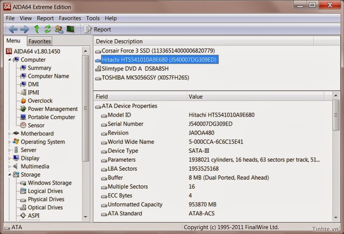This screenshot has width=344, height=234.
Task: Select the DMI icon
Action: point(23,84)
